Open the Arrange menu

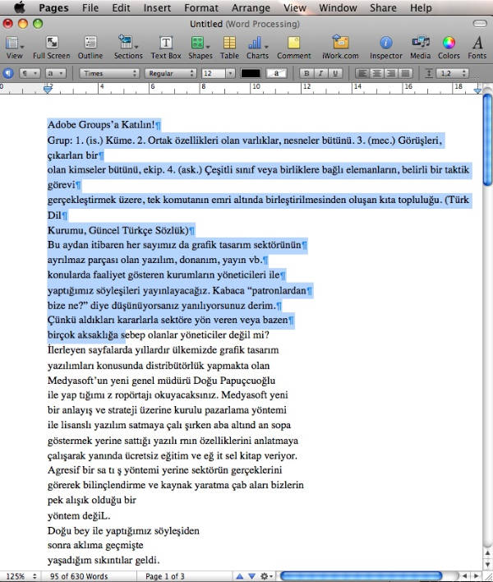251,7
